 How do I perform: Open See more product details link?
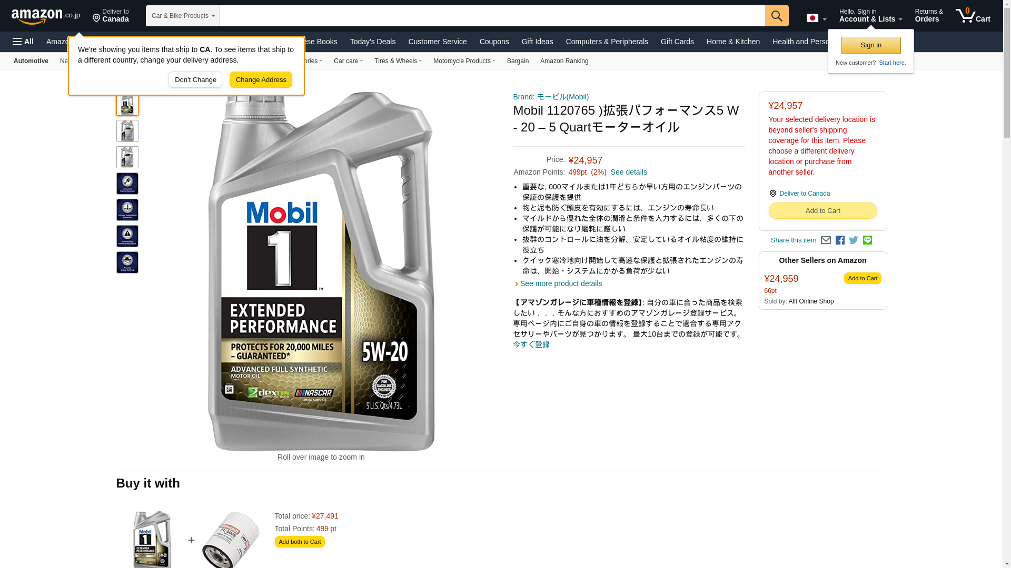[561, 283]
